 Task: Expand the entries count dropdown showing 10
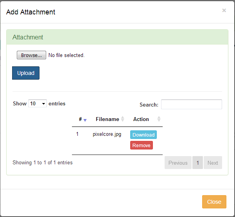[x=38, y=103]
